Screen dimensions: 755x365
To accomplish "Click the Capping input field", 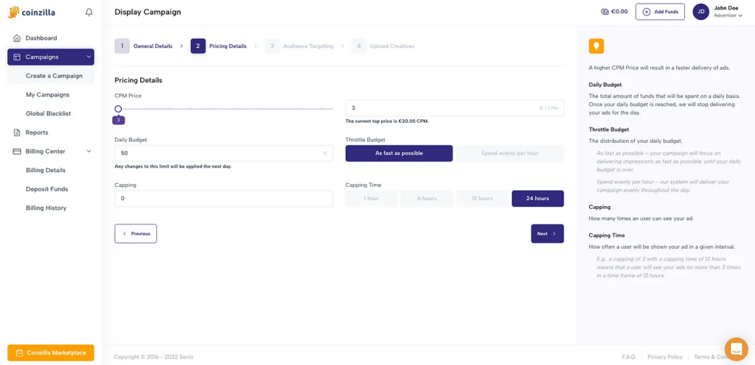I will tap(224, 199).
